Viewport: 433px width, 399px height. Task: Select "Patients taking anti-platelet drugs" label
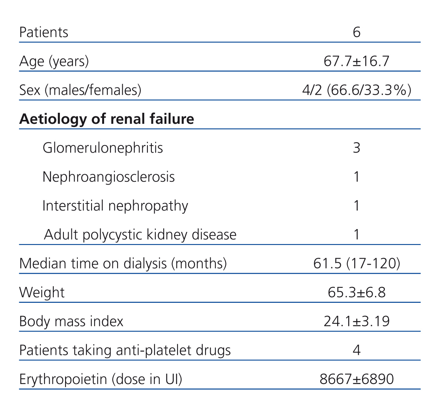[x=125, y=350]
